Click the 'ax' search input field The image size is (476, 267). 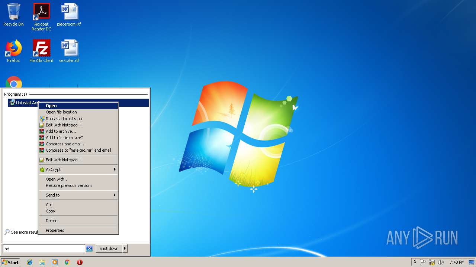pos(44,249)
